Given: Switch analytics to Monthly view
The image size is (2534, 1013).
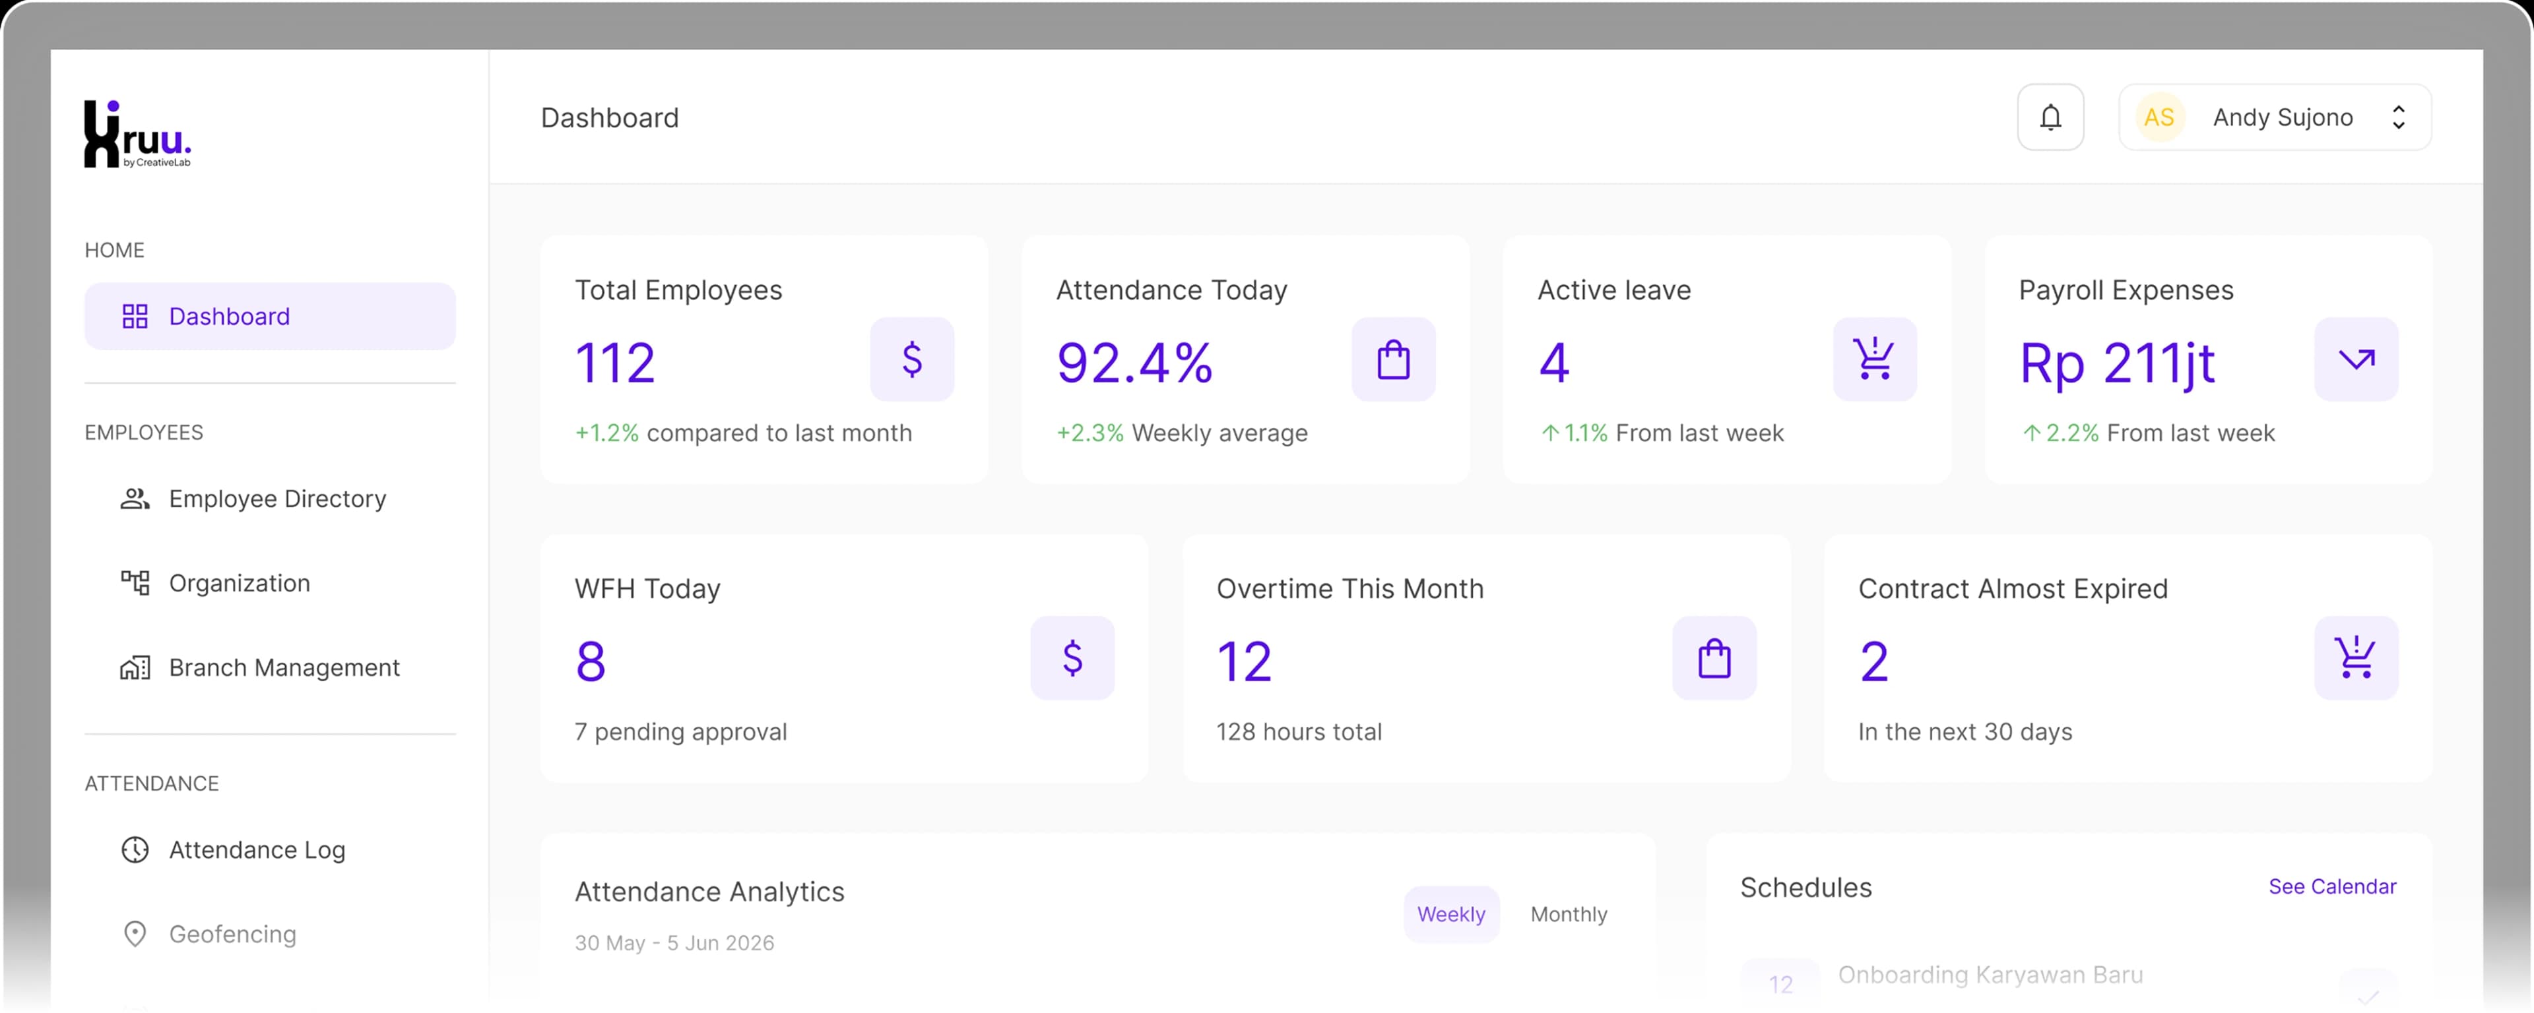Looking at the screenshot, I should click(1569, 915).
